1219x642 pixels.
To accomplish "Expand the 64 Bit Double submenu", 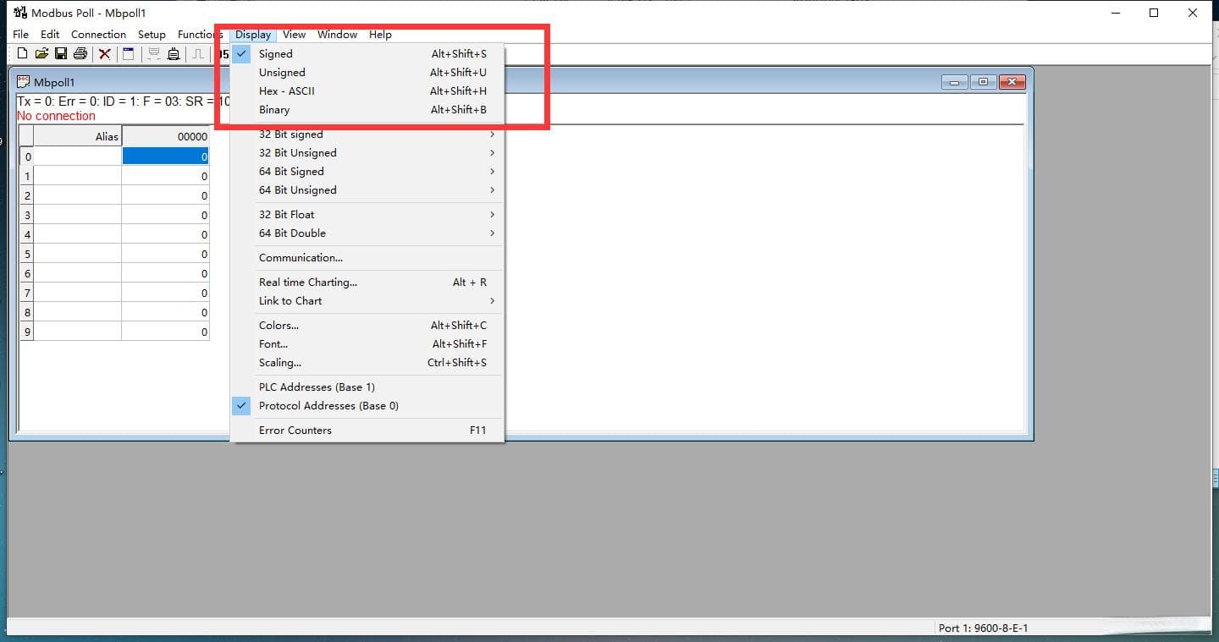I will [x=367, y=233].
